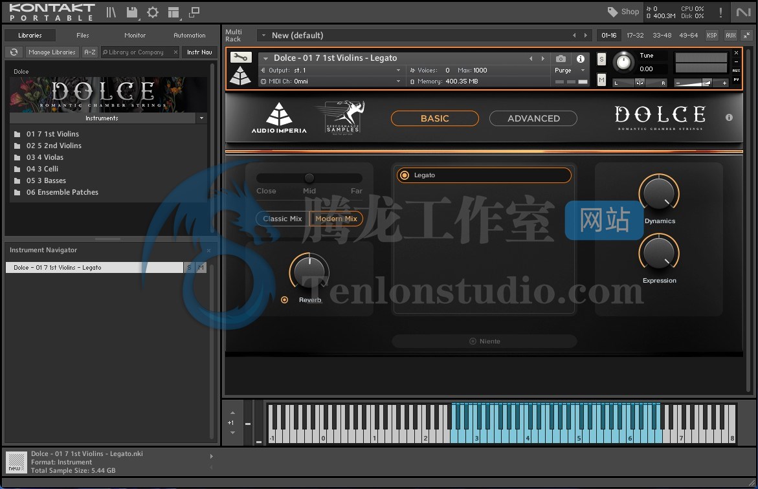Open the Shop tag icon

coord(623,12)
